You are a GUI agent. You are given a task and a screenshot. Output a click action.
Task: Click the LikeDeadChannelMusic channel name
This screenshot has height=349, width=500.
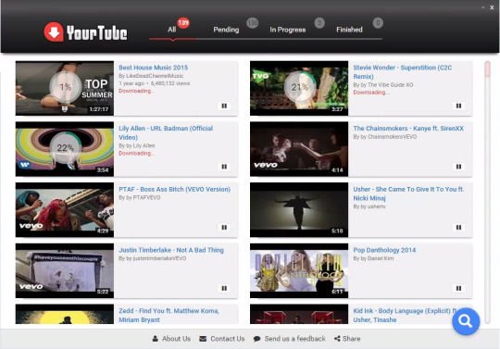[155, 76]
